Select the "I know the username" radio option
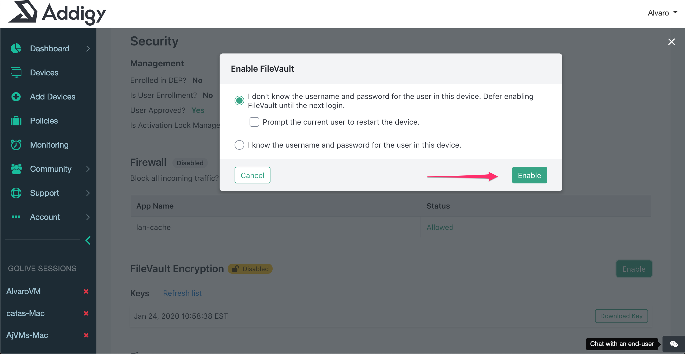Image resolution: width=685 pixels, height=354 pixels. click(239, 145)
